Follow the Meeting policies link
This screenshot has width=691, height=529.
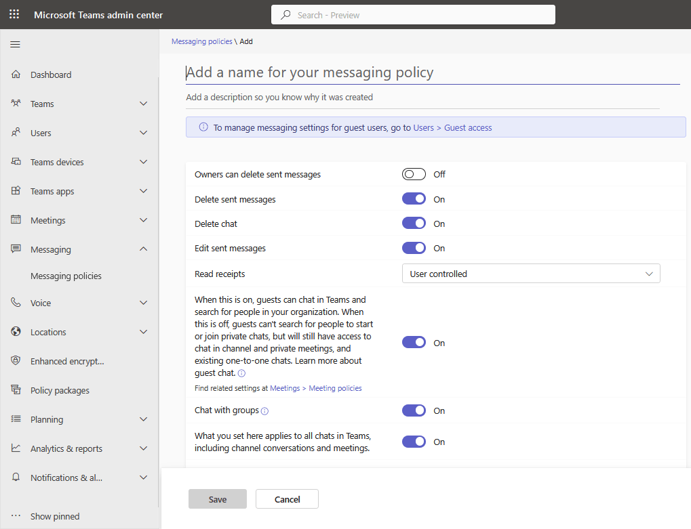336,388
